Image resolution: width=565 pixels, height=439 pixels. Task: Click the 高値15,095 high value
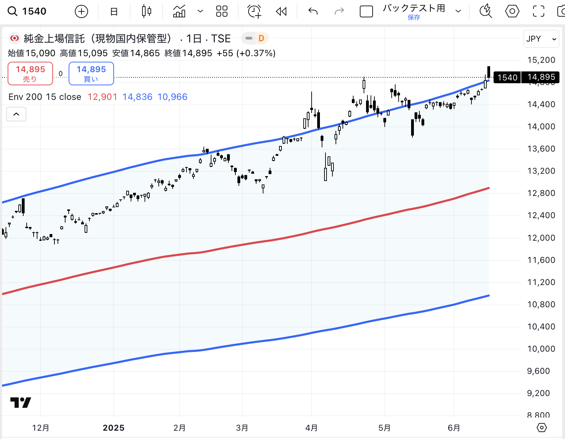(x=84, y=53)
